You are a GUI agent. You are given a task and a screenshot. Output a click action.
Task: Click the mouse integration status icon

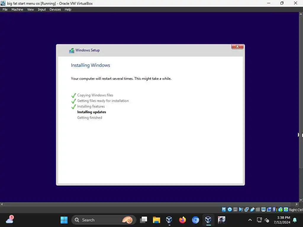pyautogui.click(x=281, y=210)
